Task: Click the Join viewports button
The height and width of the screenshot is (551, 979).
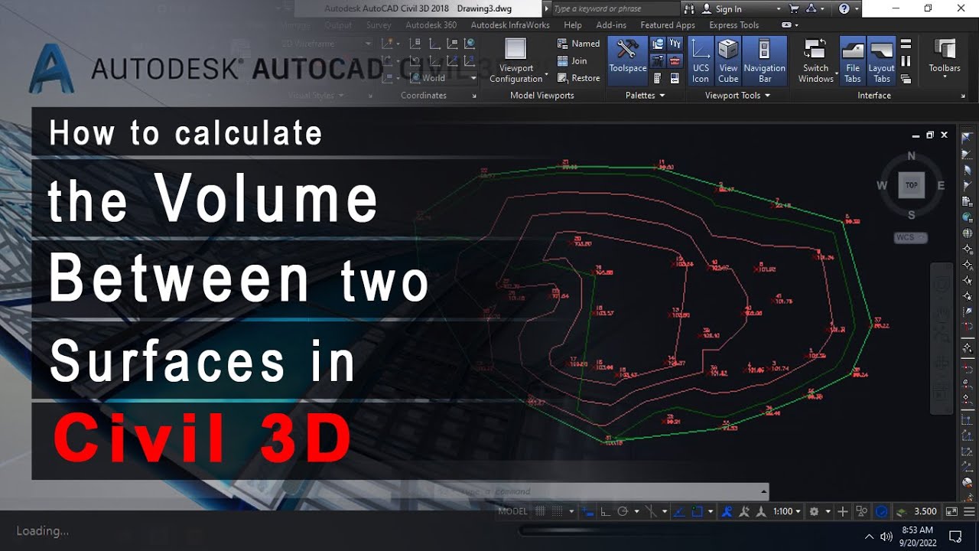Action: click(x=572, y=61)
